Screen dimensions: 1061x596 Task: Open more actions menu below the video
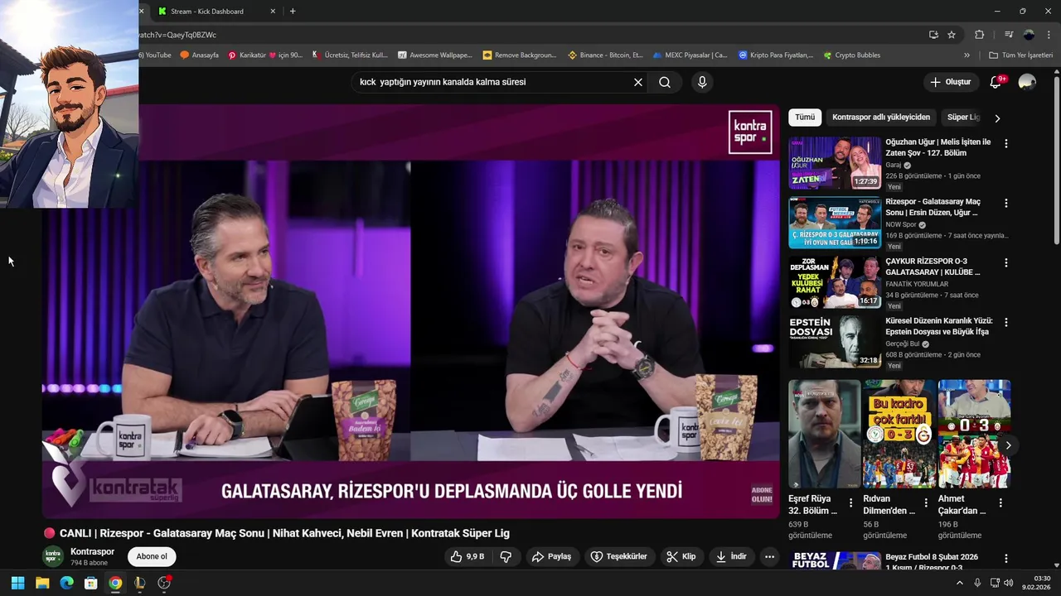coord(769,556)
